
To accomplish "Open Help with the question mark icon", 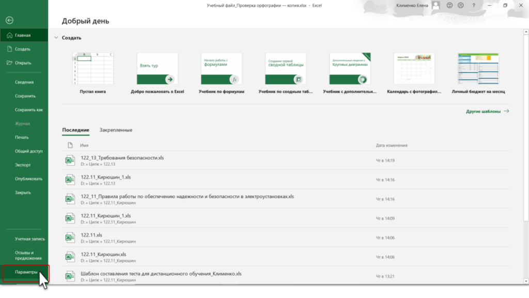I will pyautogui.click(x=474, y=5).
